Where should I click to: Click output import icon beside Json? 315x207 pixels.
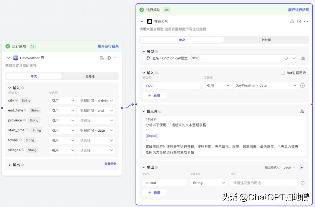[302, 167]
